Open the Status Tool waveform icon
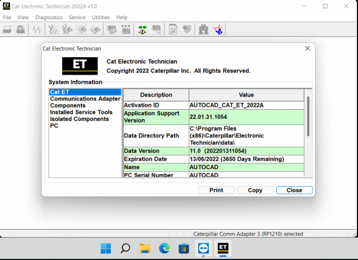This screenshot has width=358, height=260. (37, 29)
